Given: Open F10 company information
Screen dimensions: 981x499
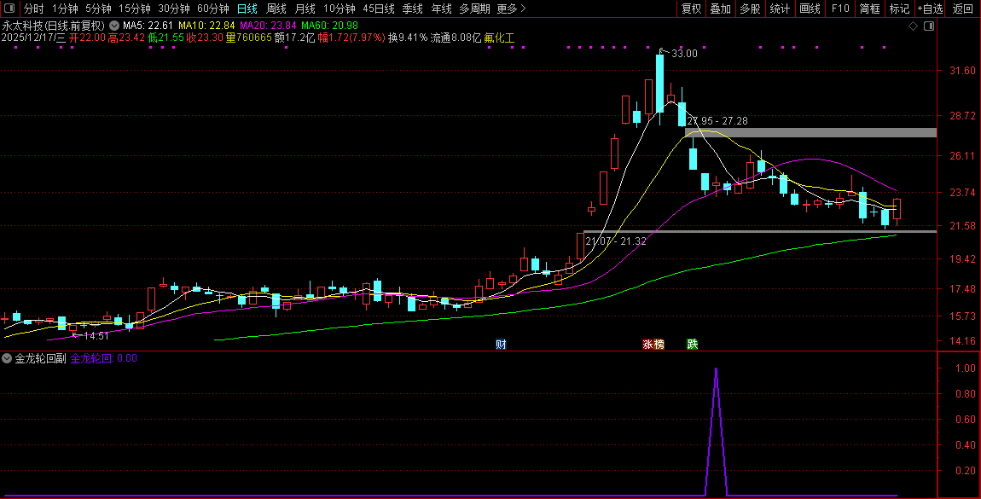Looking at the screenshot, I should click(840, 9).
